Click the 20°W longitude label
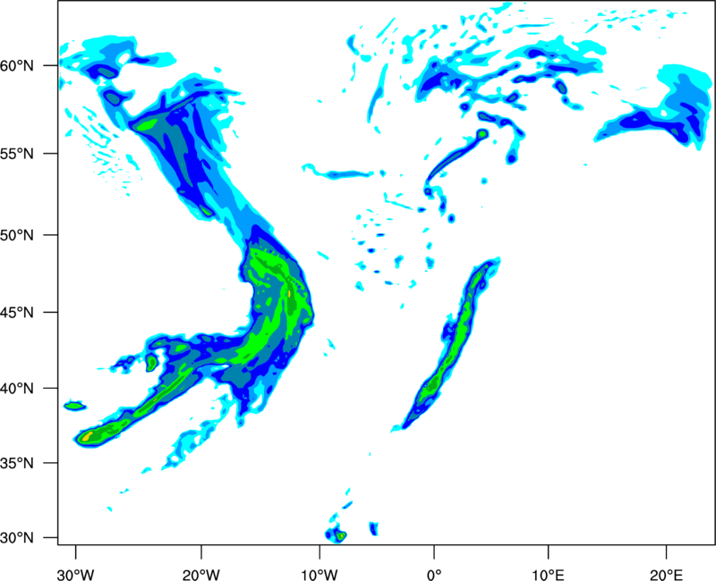Viewport: 716px width, 581px height. tap(201, 575)
